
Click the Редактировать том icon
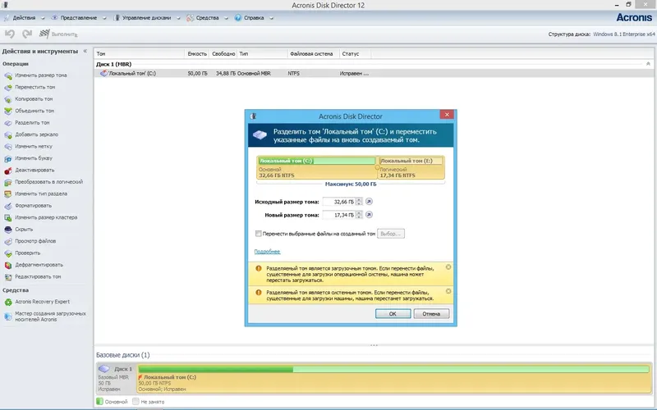click(8, 277)
